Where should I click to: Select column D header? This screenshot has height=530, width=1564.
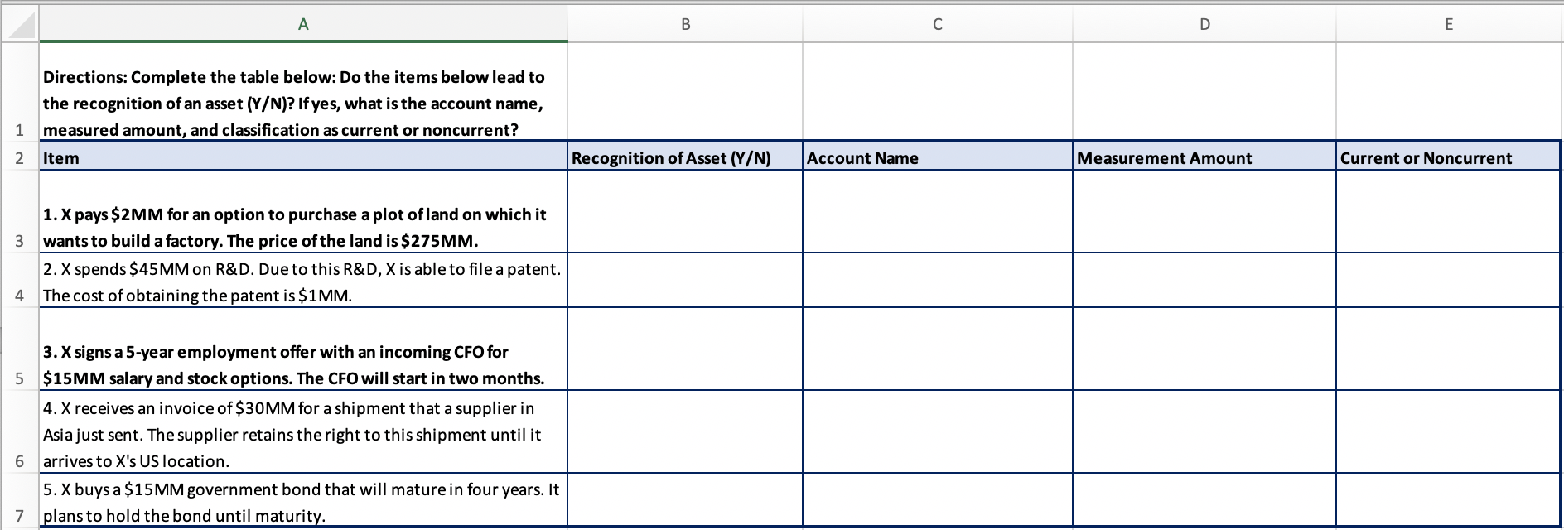(1204, 24)
